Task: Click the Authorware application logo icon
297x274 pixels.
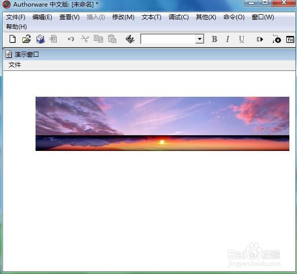Action: point(6,5)
